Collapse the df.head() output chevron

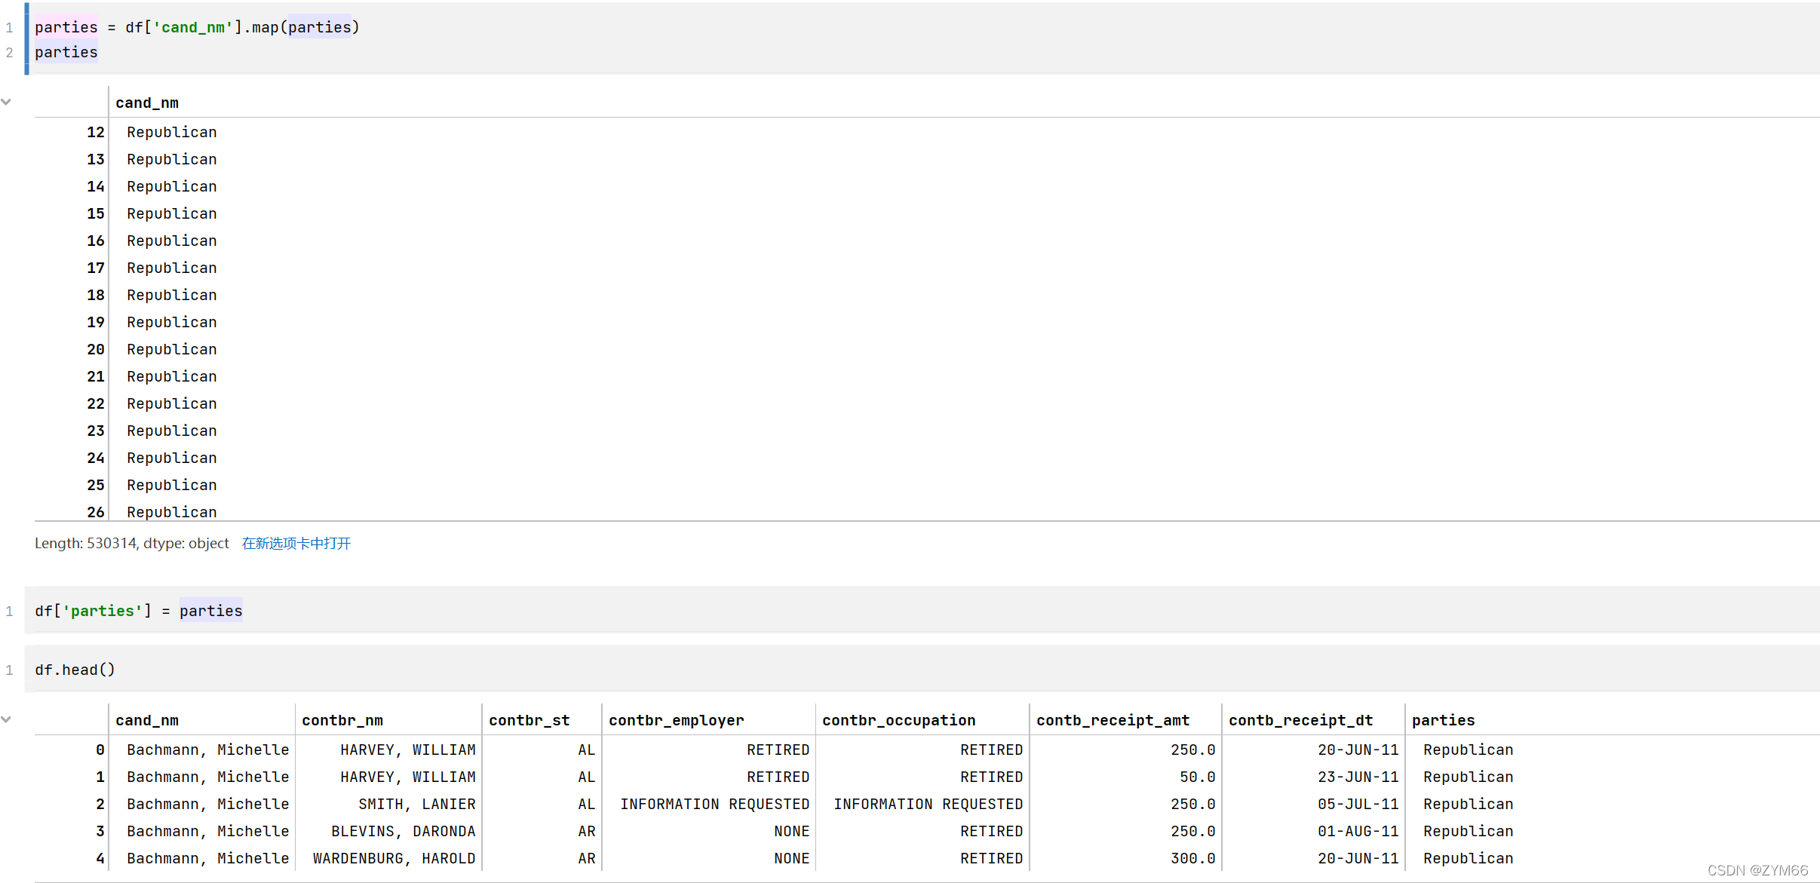6,719
